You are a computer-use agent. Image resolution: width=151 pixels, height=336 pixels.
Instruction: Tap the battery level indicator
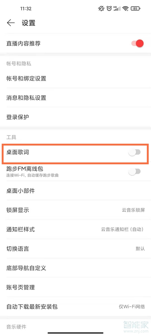pyautogui.click(x=136, y=9)
